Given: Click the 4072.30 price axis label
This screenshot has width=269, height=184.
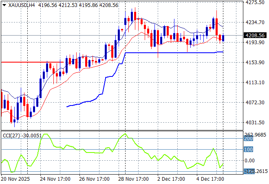Looking at the screenshot, I should tap(256, 102).
